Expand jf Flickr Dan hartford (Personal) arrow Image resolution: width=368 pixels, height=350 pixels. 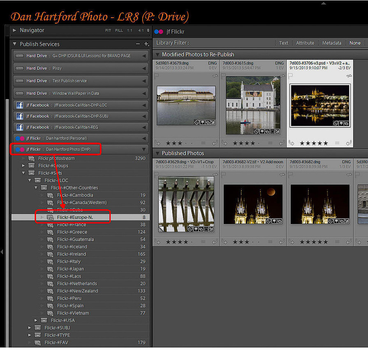coord(144,138)
